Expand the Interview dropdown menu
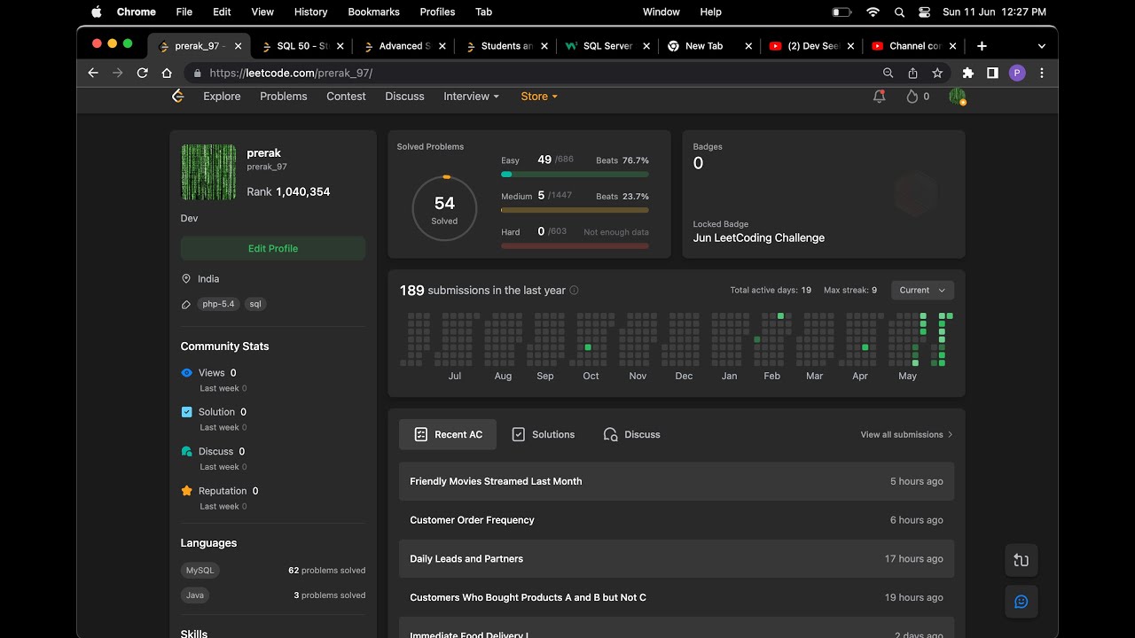The height and width of the screenshot is (638, 1135). [x=471, y=97]
